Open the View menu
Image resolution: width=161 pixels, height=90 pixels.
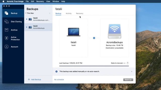pos(48,1)
